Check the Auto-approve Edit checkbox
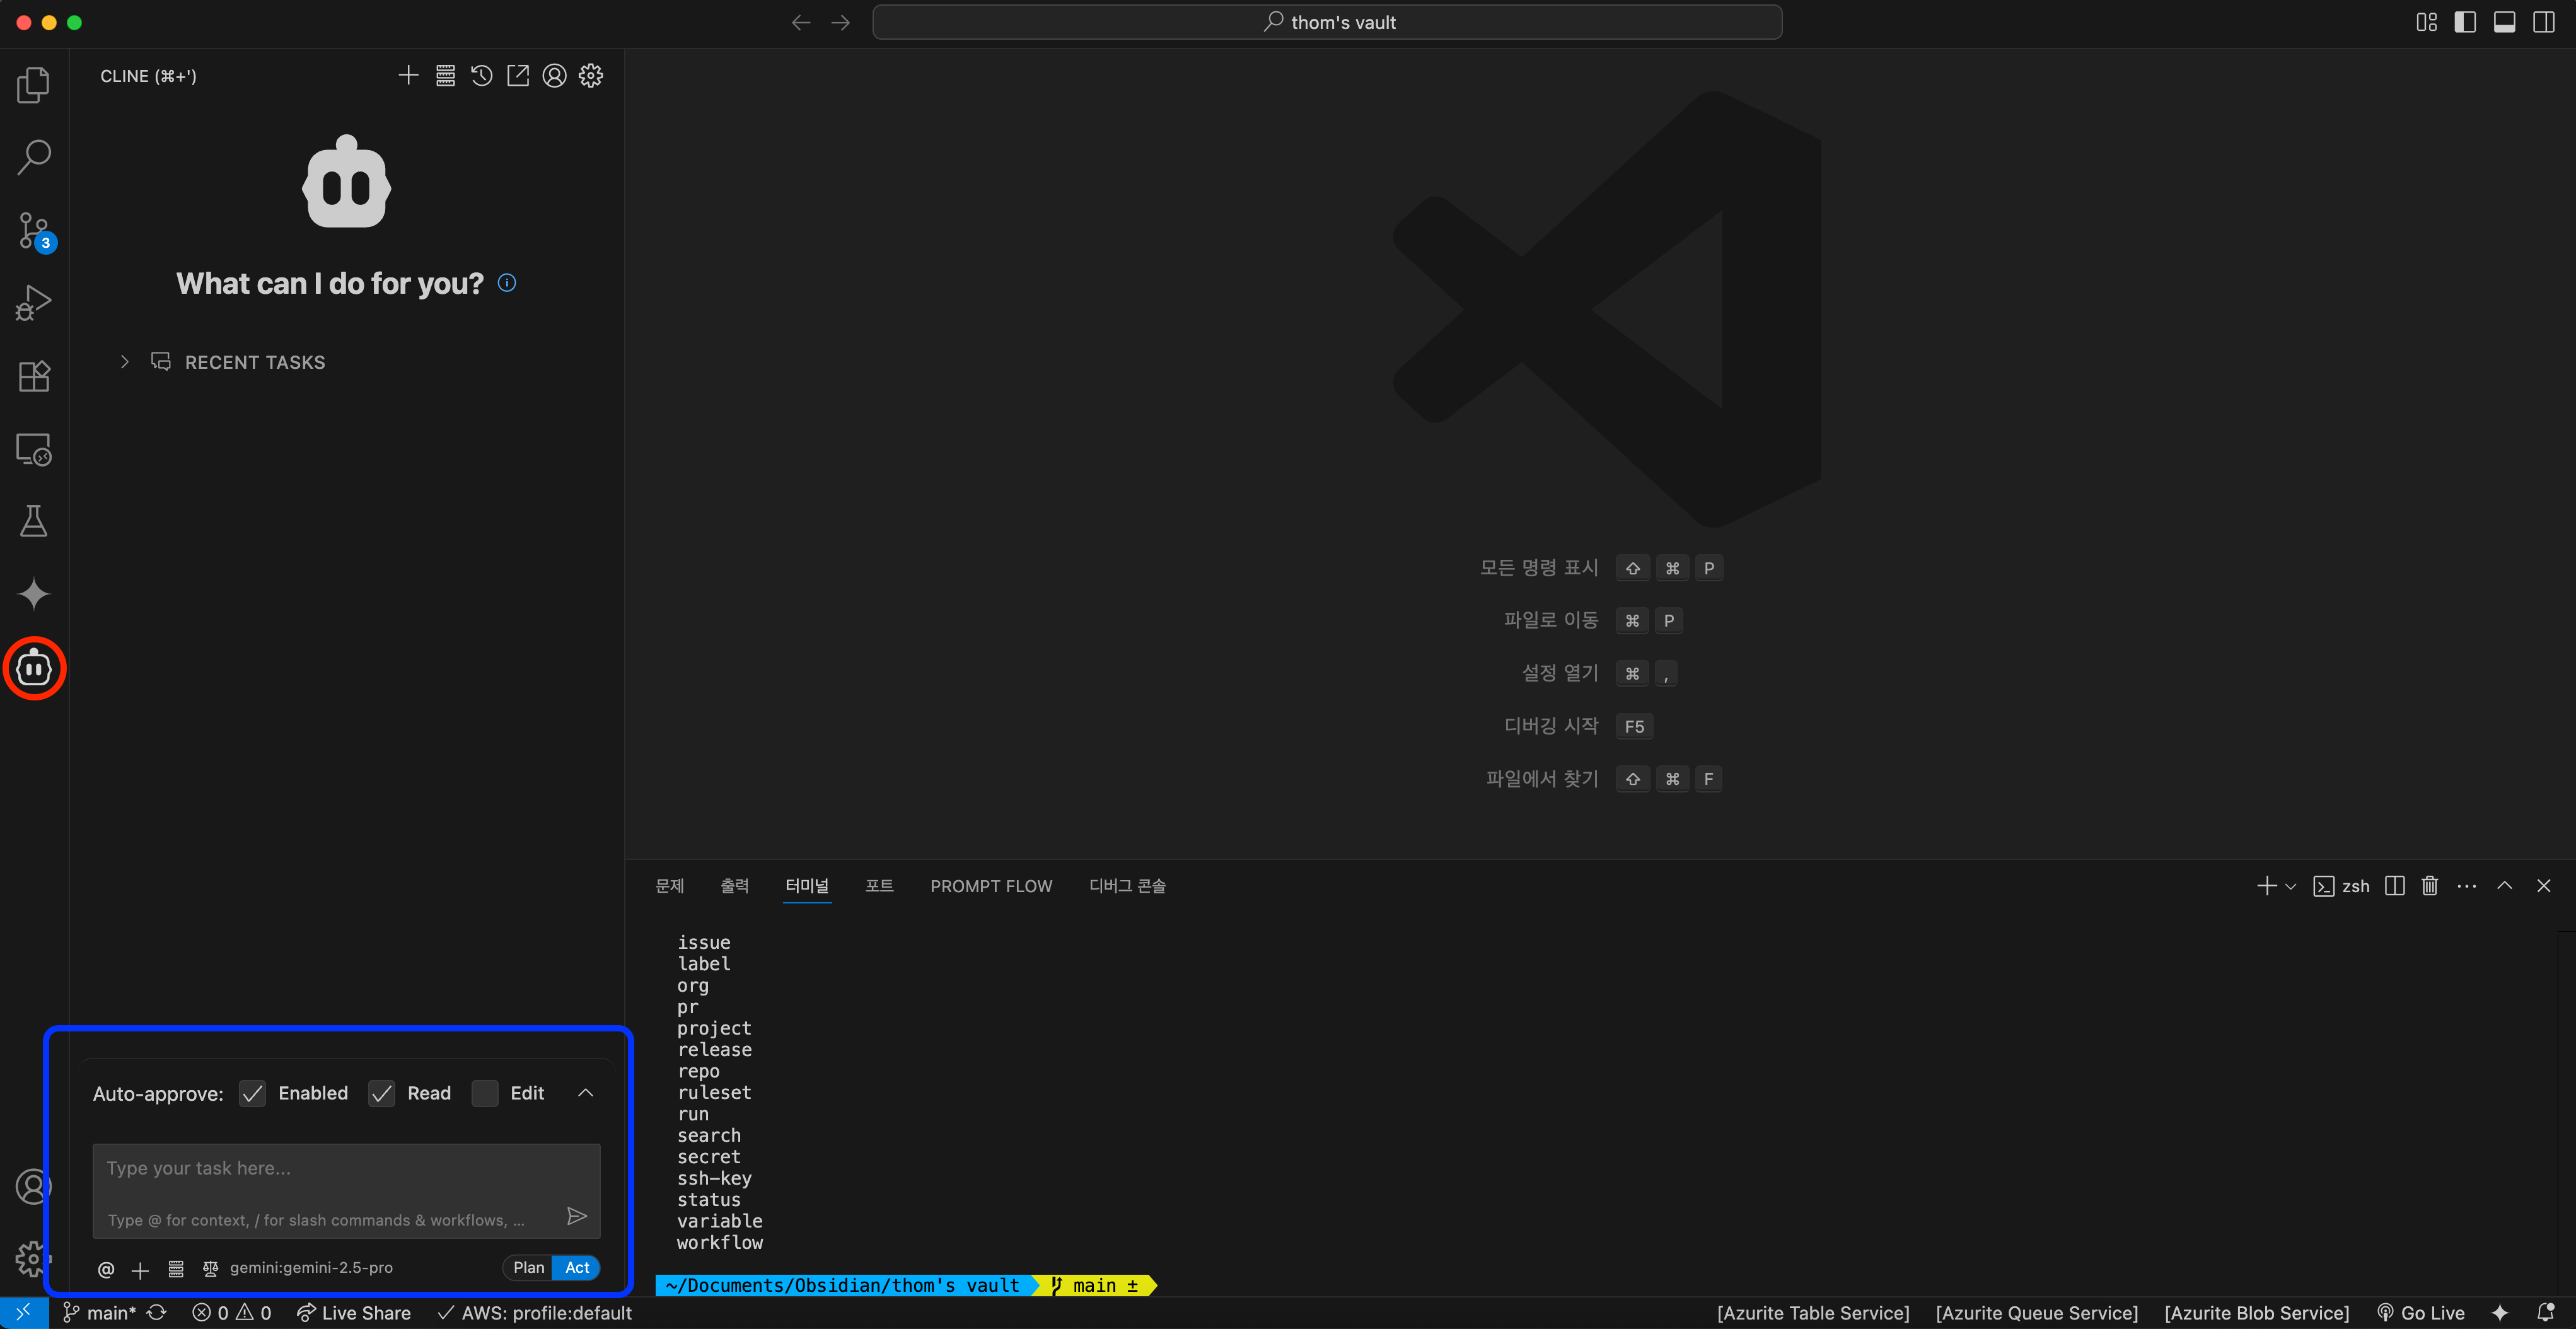Screen dimensions: 2576x1329 485,1093
